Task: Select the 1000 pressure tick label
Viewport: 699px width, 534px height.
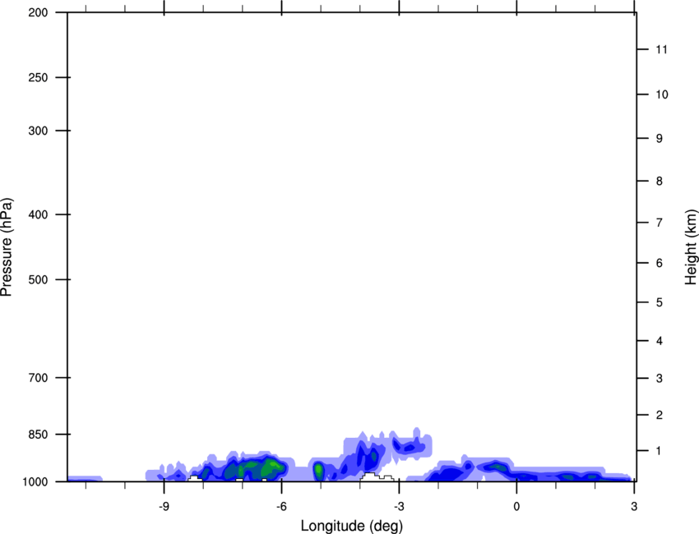Action: click(x=35, y=482)
